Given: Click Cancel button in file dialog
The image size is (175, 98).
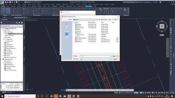Looking at the screenshot, I should click(115, 59).
